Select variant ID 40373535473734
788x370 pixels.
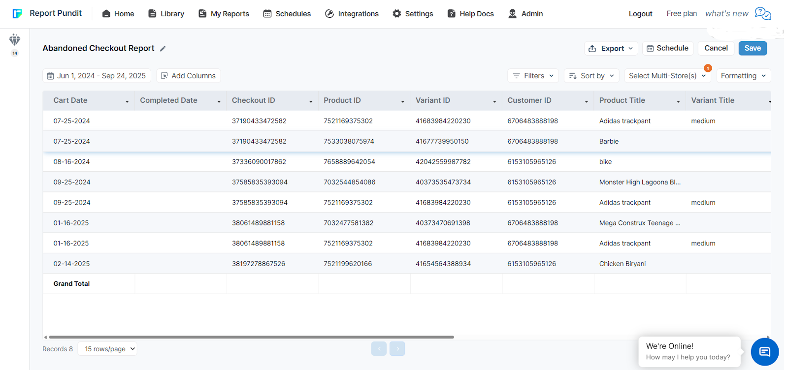click(443, 182)
